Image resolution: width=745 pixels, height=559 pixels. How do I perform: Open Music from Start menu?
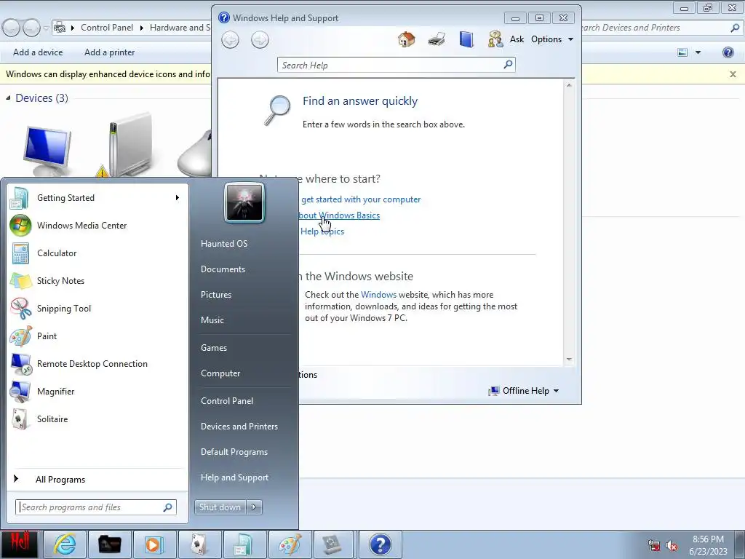[212, 320]
